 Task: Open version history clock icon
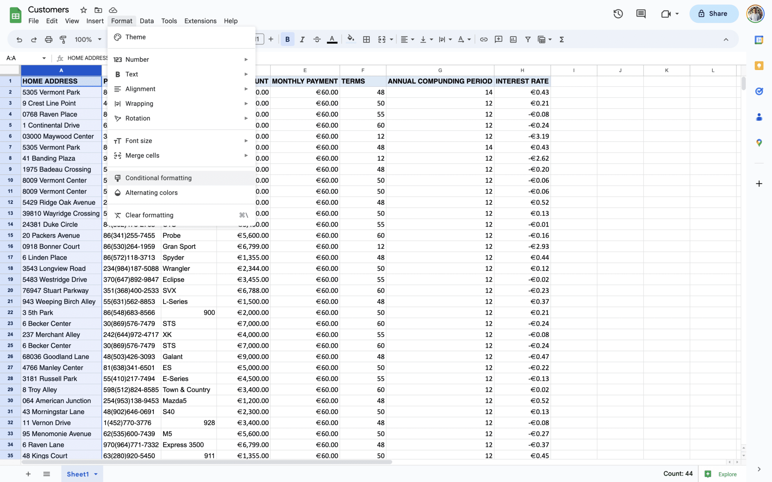coord(618,14)
